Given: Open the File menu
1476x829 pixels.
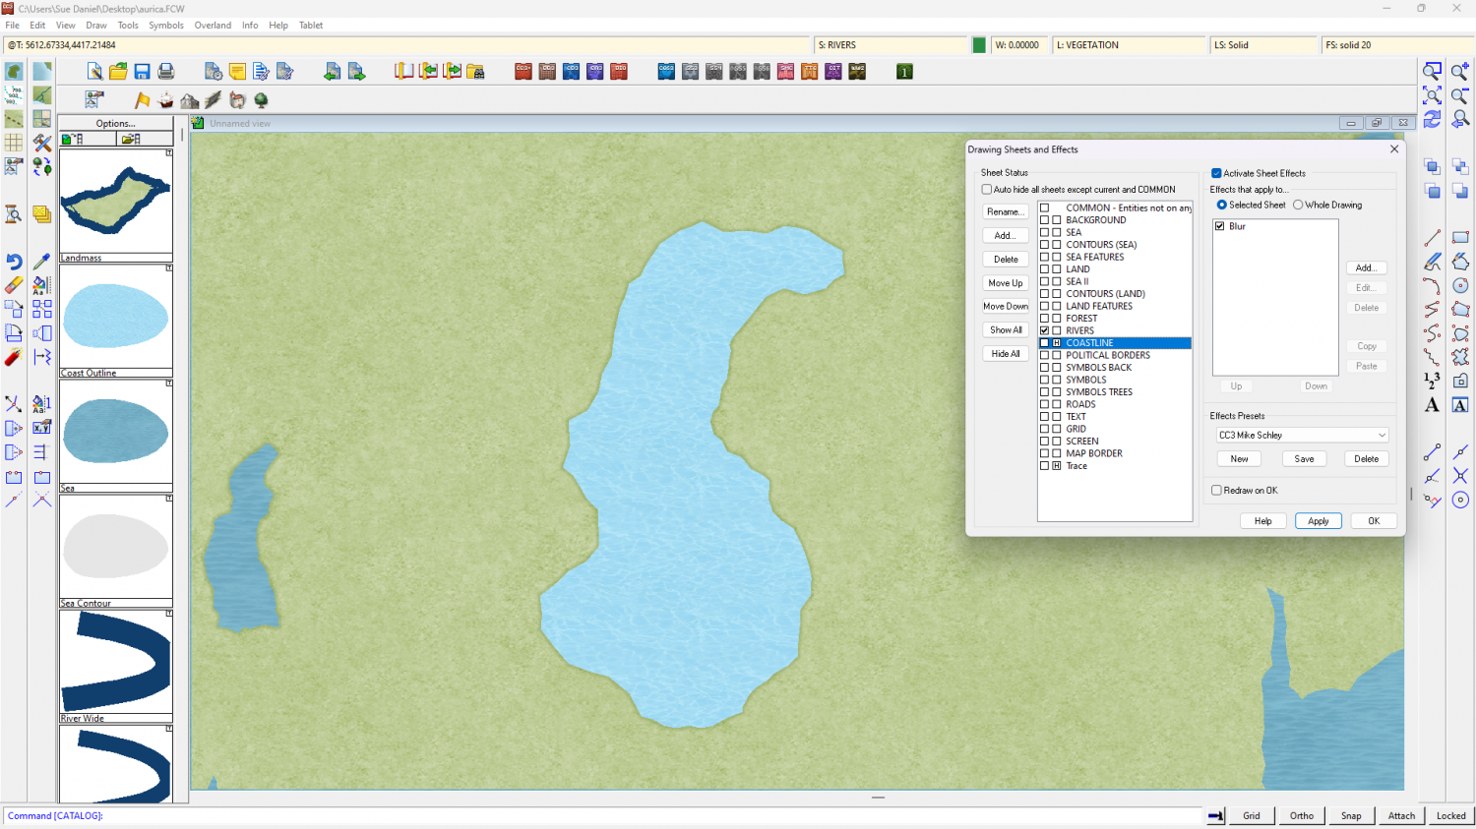Looking at the screenshot, I should point(12,25).
